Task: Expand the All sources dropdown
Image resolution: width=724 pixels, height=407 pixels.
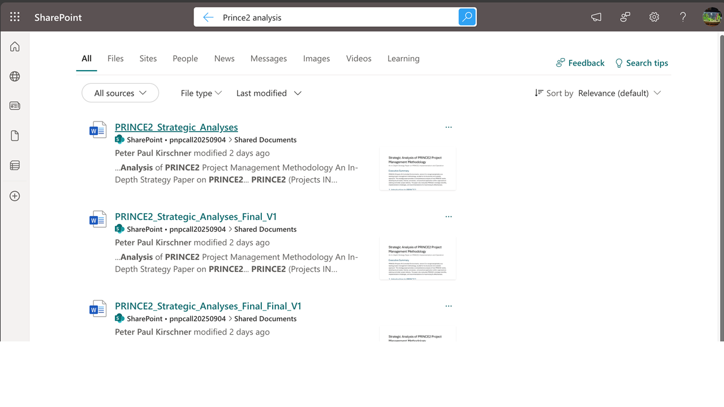Action: tap(120, 93)
